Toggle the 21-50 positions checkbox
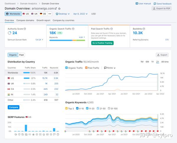This screenshot has height=143, width=177. pos(98,108)
